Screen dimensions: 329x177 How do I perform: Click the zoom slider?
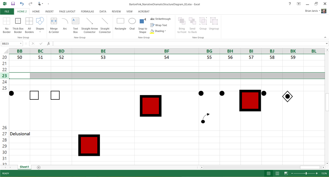(x=305, y=173)
